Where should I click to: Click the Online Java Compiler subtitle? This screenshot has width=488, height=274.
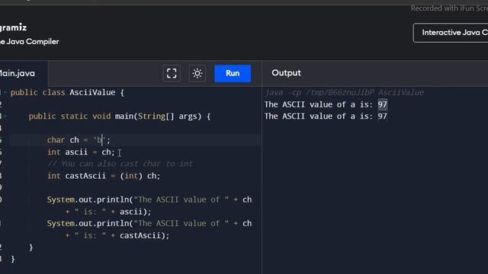[30, 42]
